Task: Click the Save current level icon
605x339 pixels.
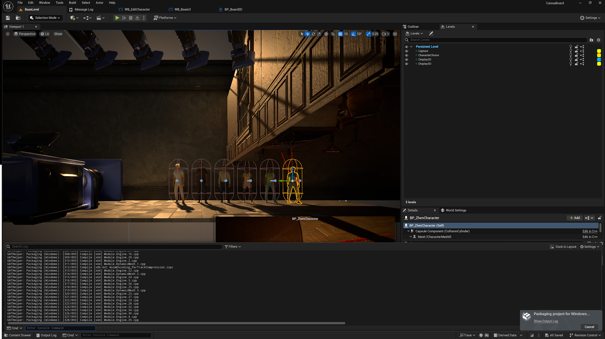Action: click(x=8, y=18)
